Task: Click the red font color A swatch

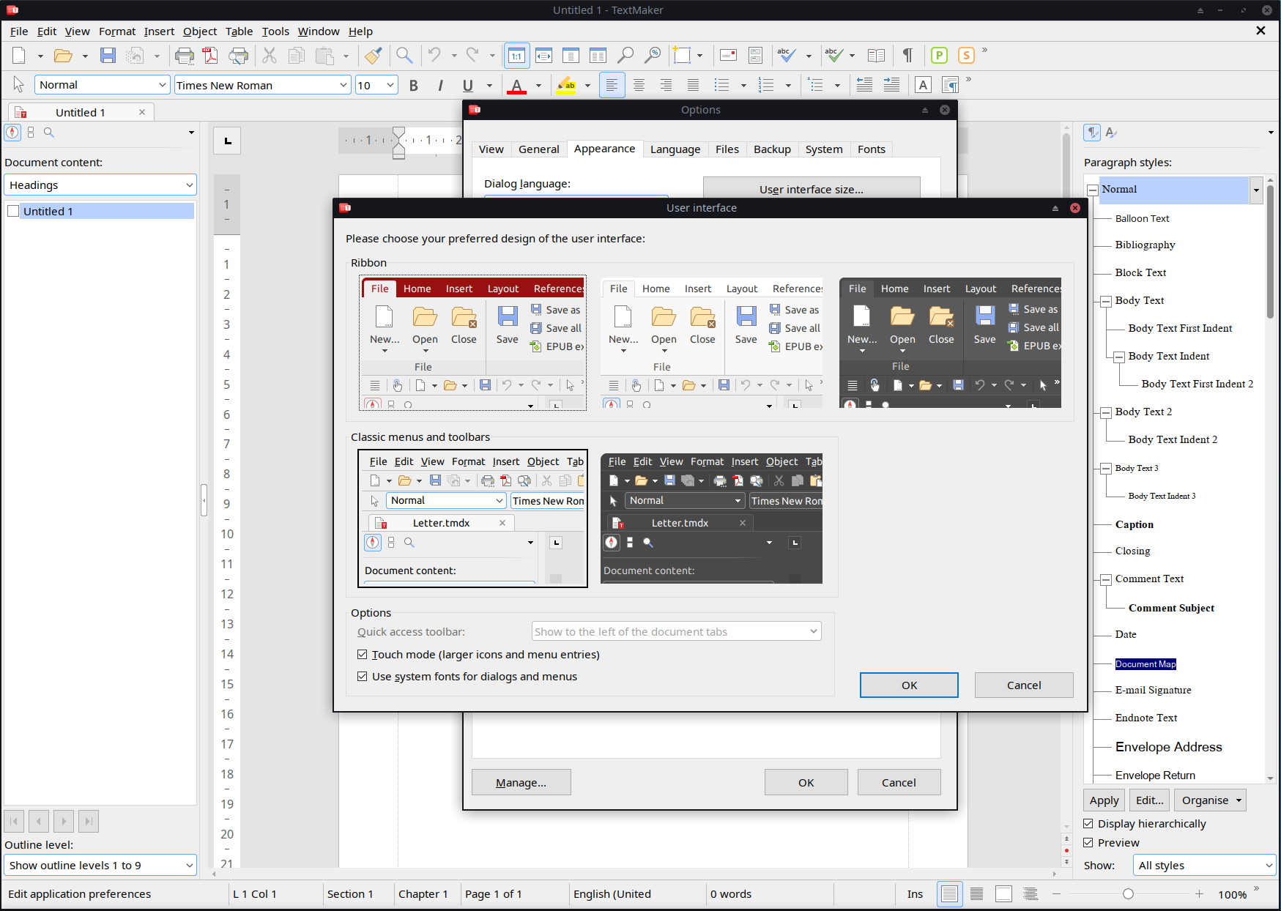Action: [517, 86]
